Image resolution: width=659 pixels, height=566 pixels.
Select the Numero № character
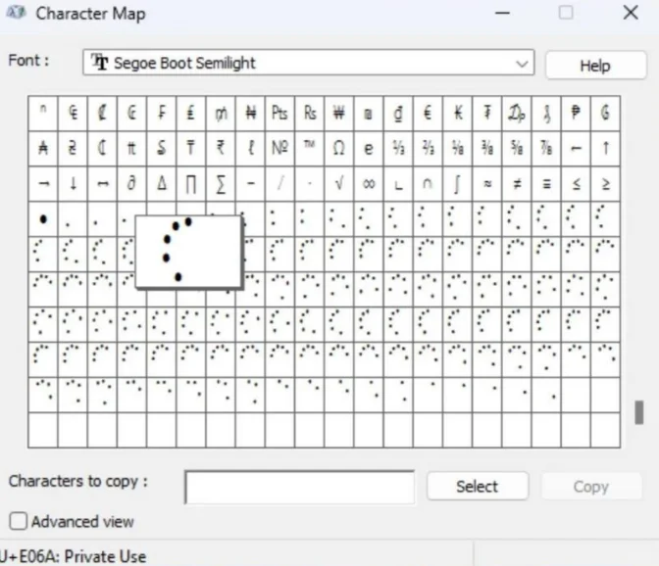pos(279,149)
